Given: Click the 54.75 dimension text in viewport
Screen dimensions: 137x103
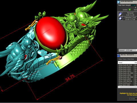Looking at the screenshot, I should tap(70, 78).
